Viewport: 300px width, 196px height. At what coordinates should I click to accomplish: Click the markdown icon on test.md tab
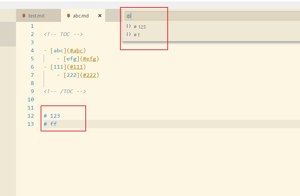[x=24, y=16]
